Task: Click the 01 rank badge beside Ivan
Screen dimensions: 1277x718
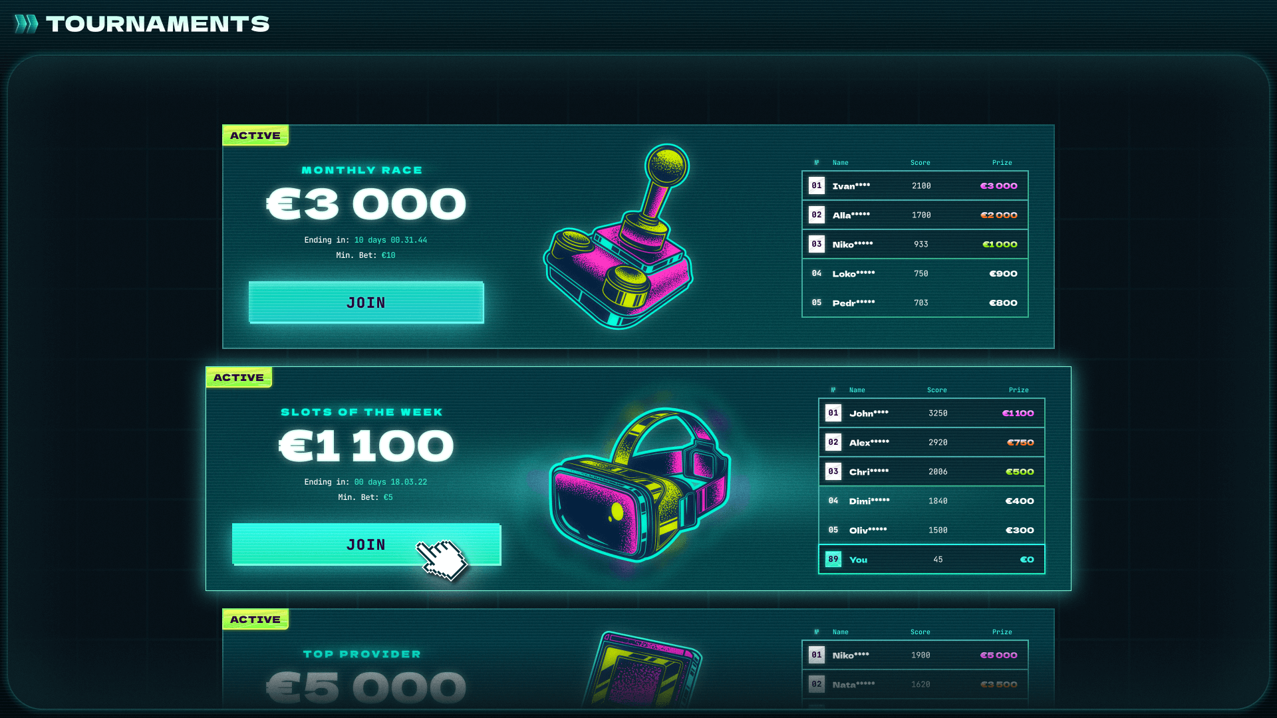Action: [x=817, y=185]
